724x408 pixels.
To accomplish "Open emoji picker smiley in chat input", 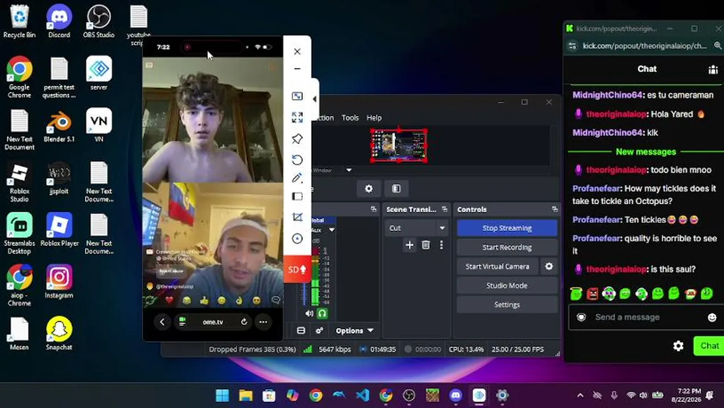I will [712, 317].
